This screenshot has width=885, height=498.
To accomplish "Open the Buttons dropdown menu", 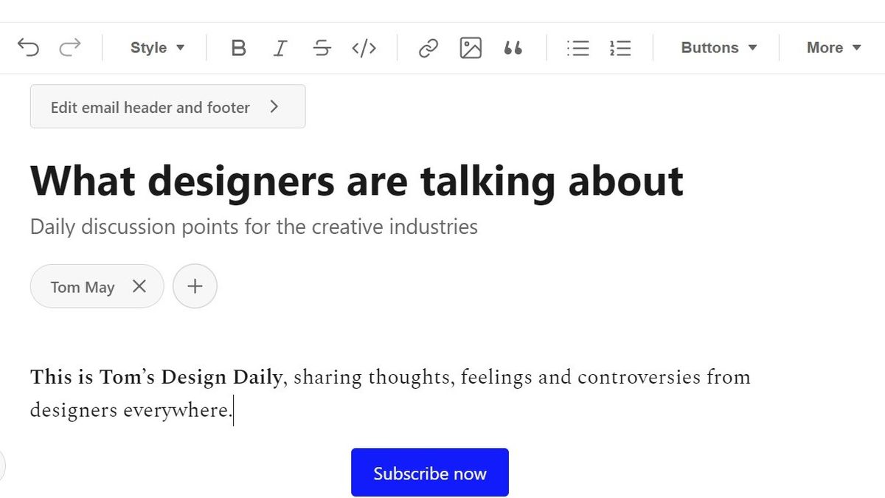I will pos(718,48).
